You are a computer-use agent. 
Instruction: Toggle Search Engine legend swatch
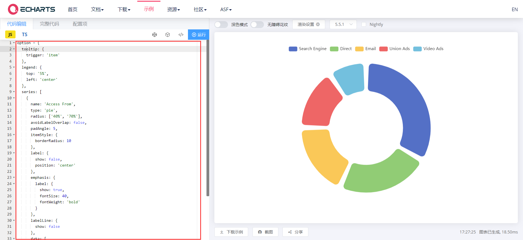[293, 49]
